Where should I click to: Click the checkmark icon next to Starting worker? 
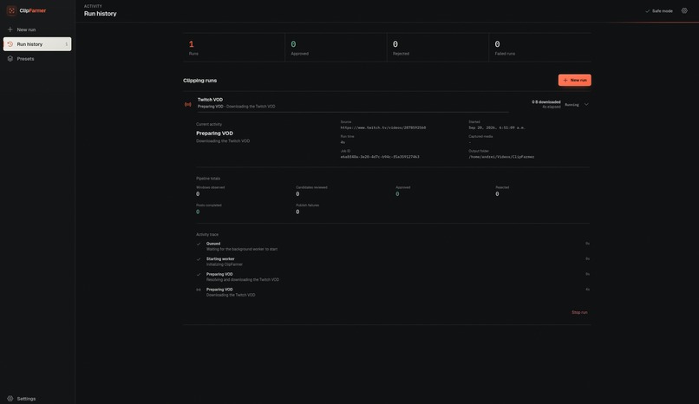(199, 259)
